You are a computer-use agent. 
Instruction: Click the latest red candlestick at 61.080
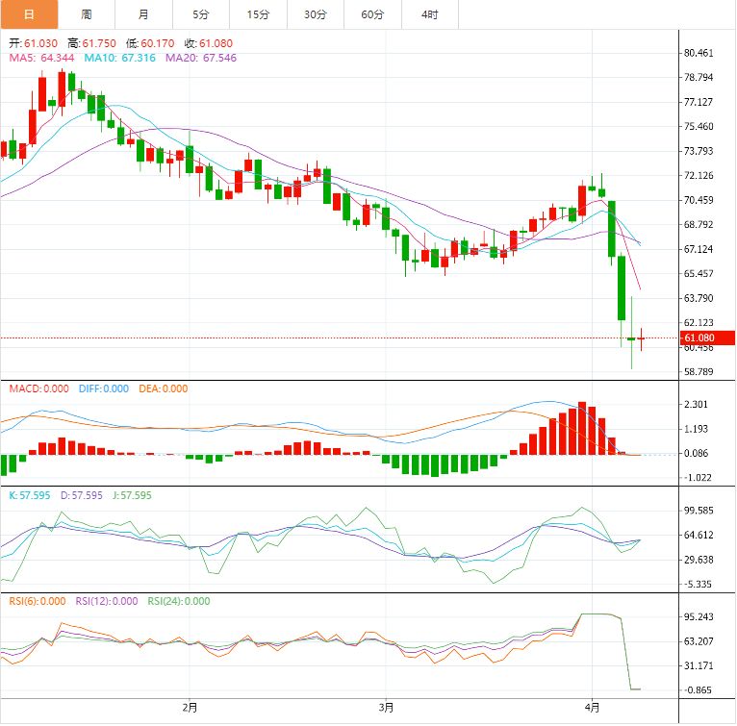tap(641, 338)
